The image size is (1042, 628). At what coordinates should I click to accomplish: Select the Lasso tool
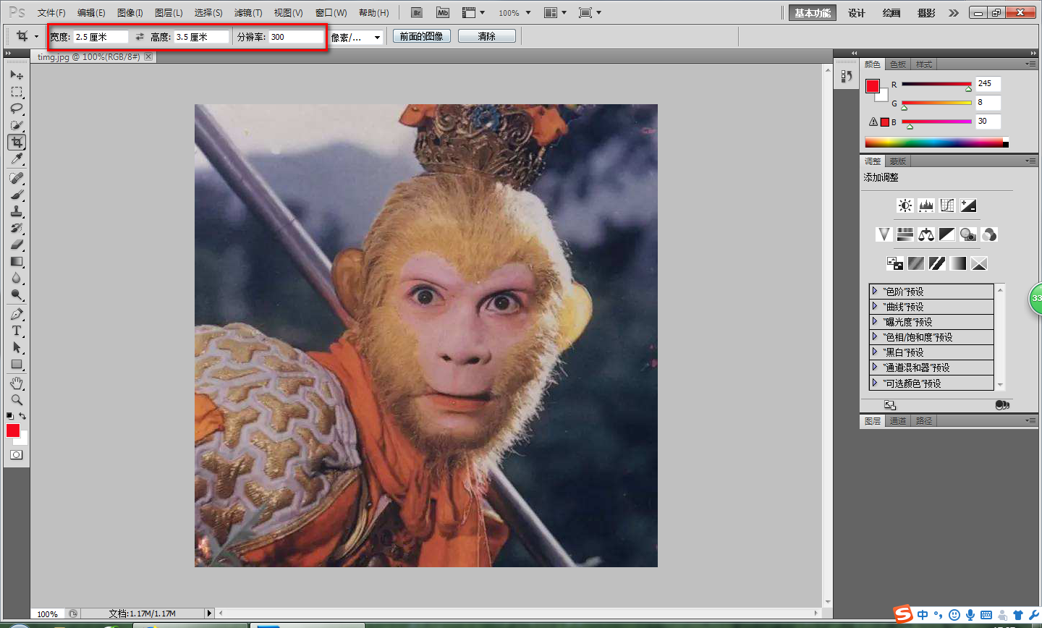17,109
